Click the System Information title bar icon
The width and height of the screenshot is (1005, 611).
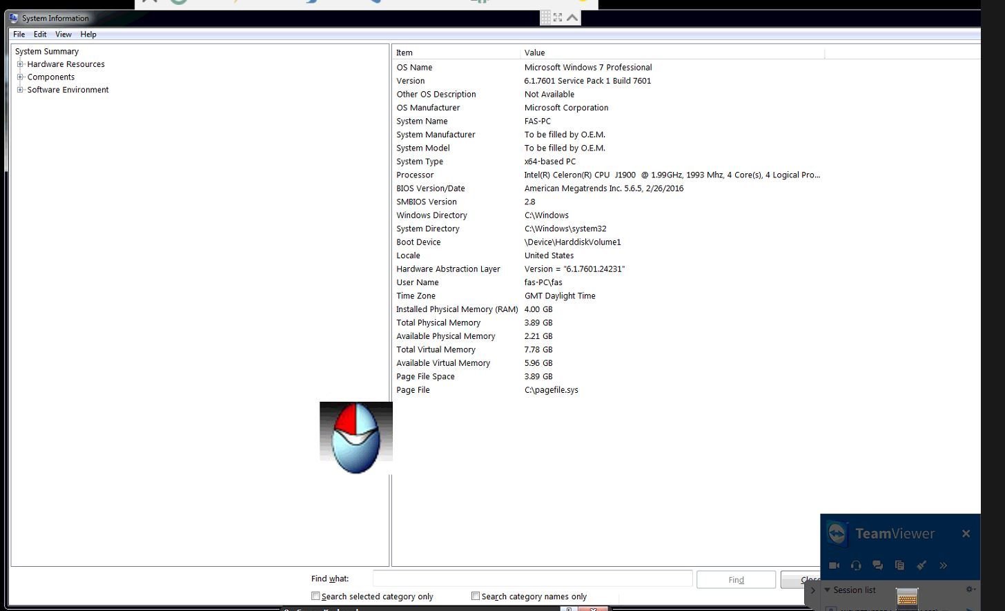[14, 18]
